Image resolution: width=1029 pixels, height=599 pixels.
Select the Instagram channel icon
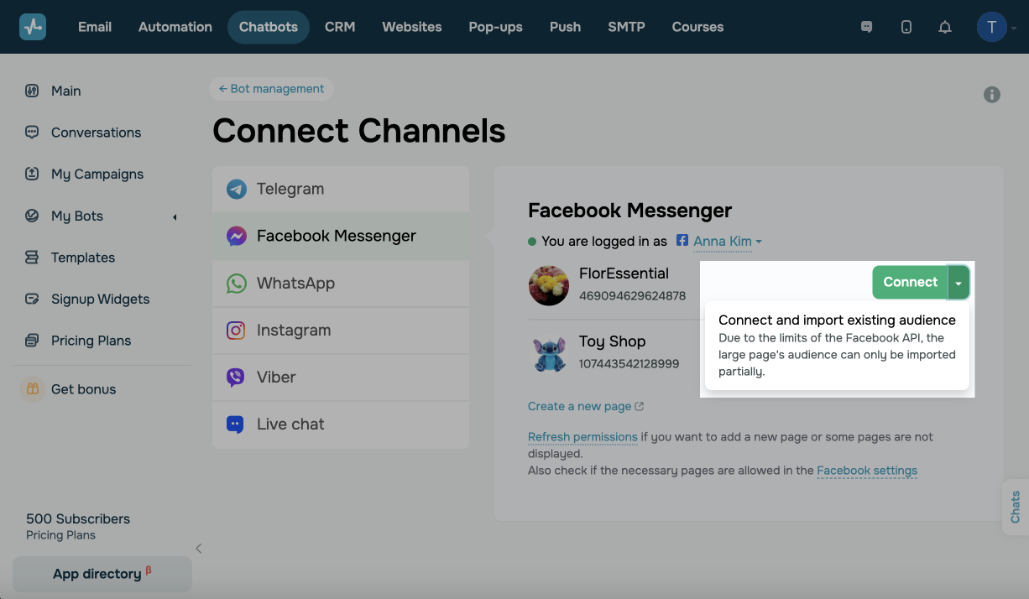(237, 330)
